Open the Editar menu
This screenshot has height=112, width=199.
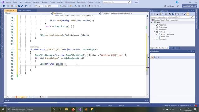coord(15,2)
